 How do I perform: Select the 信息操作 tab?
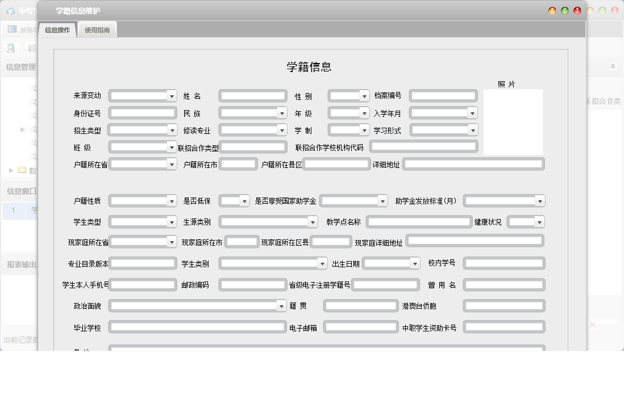[57, 28]
